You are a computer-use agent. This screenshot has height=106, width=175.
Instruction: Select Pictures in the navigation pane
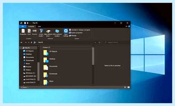[27, 67]
